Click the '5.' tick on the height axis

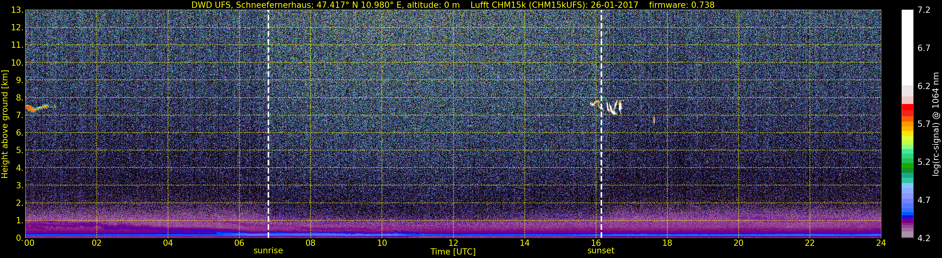(x=19, y=150)
